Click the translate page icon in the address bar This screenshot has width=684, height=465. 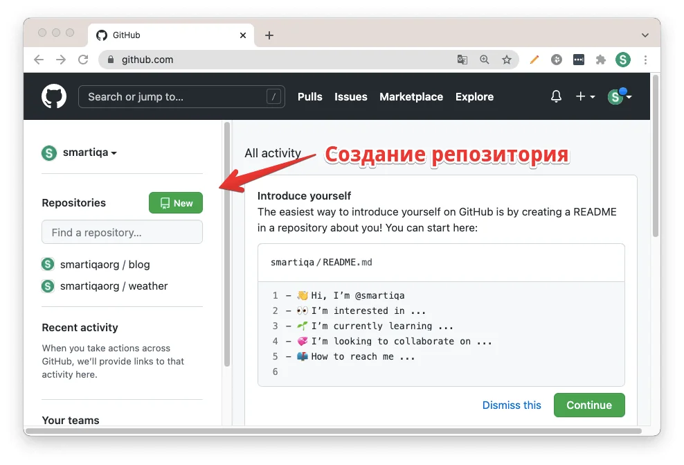462,60
